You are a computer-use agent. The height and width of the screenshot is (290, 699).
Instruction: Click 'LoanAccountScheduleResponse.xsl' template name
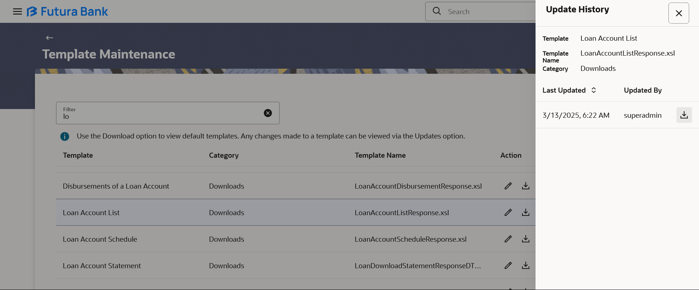point(411,239)
